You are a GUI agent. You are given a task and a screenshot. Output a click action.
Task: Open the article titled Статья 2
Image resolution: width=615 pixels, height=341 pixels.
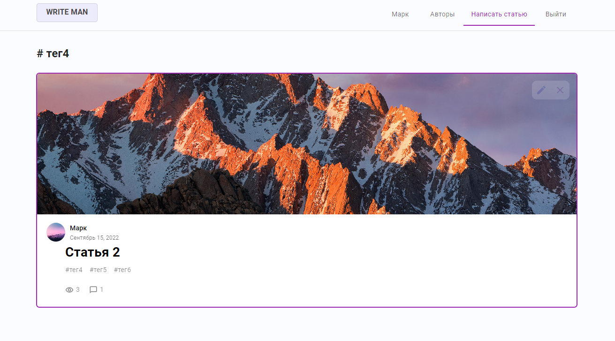92,252
